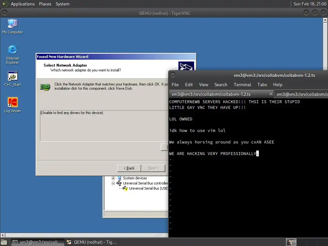Screen dimensions: 328x246
Task: Click the QEMU (redhat) taskbar button
Action: [x=92, y=242]
